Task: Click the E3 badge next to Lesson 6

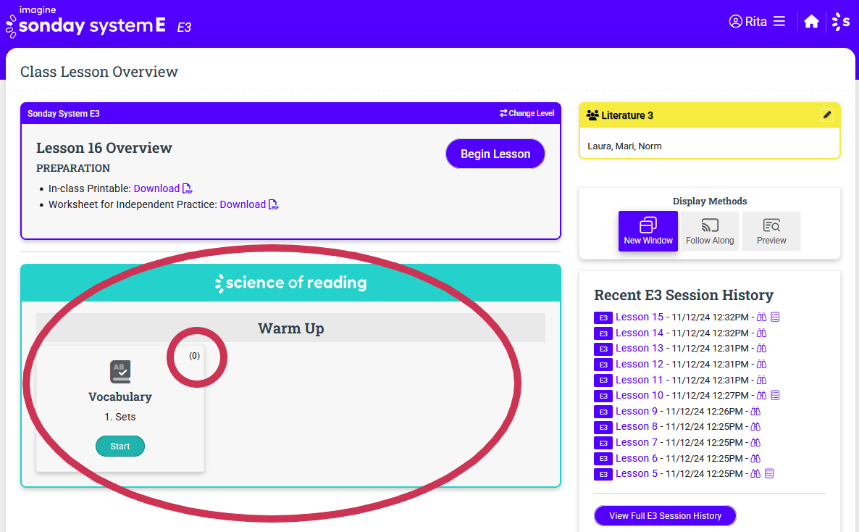Action: [x=603, y=459]
